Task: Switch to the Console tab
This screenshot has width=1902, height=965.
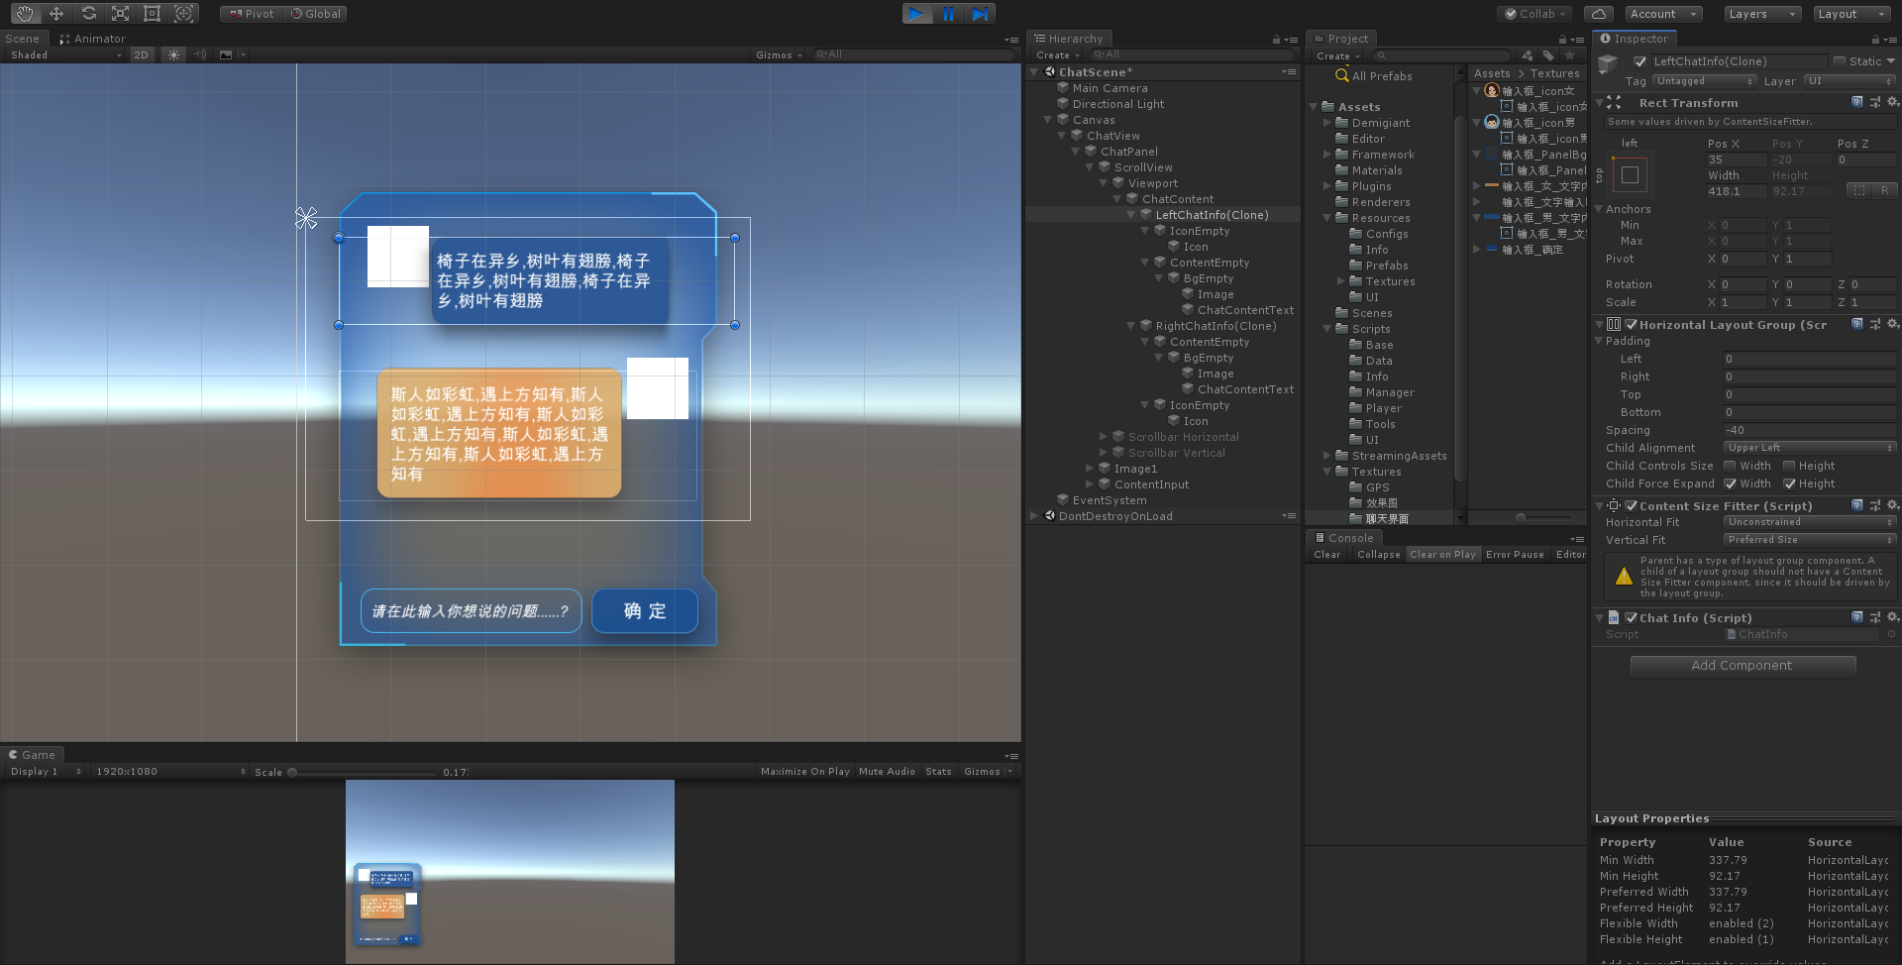Action: pos(1344,538)
